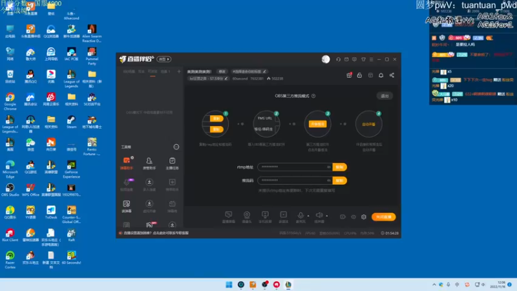Expand speaker options arrow

click(x=327, y=216)
